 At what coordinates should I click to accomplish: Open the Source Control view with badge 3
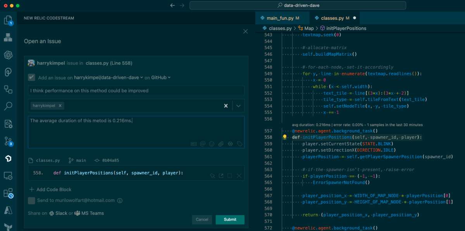pos(8,141)
